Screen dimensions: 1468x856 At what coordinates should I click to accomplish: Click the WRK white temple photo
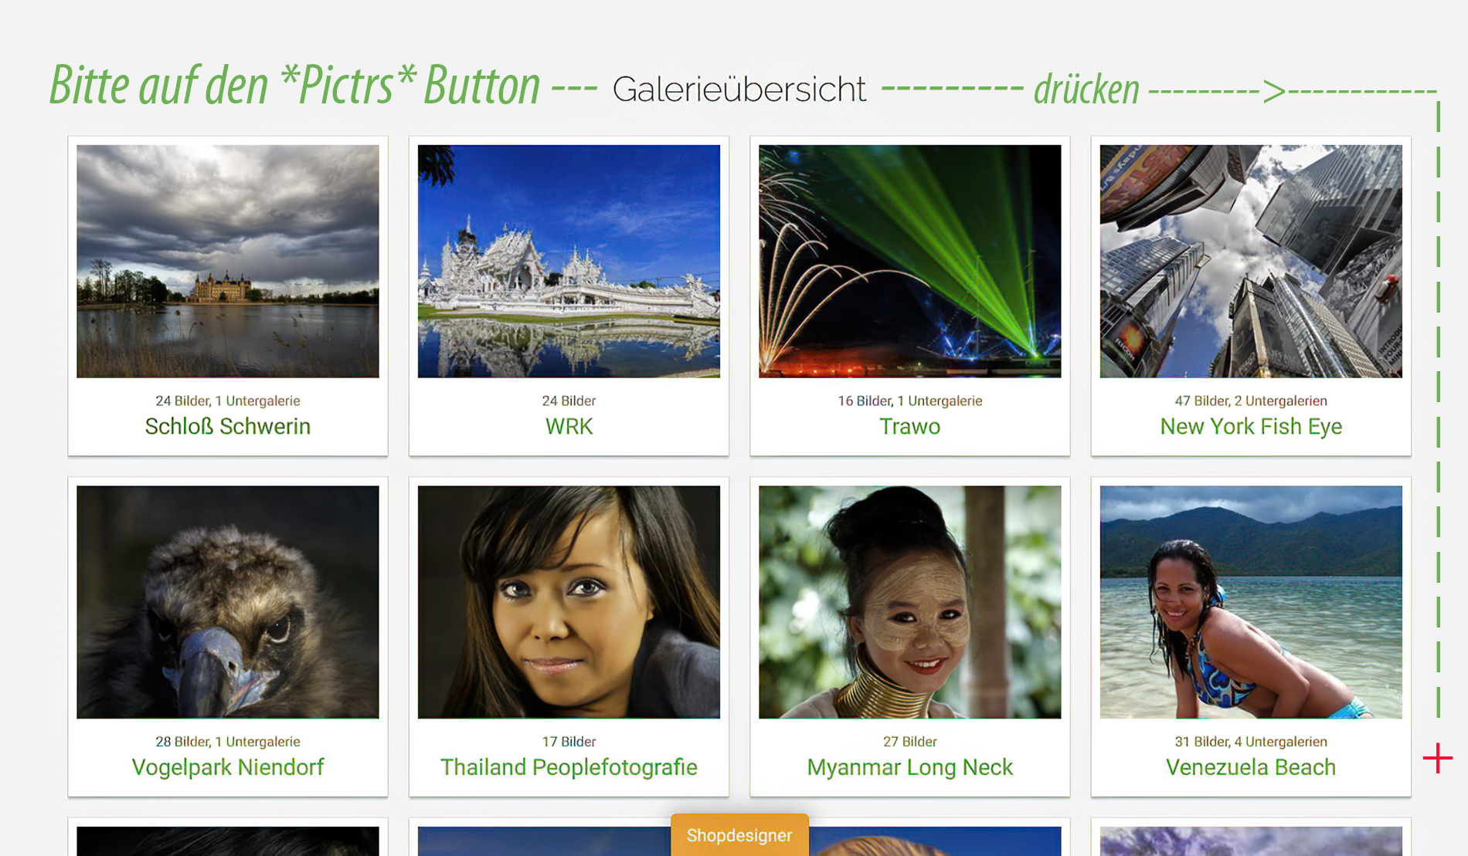tap(569, 261)
